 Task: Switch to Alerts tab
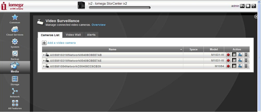(x=91, y=35)
